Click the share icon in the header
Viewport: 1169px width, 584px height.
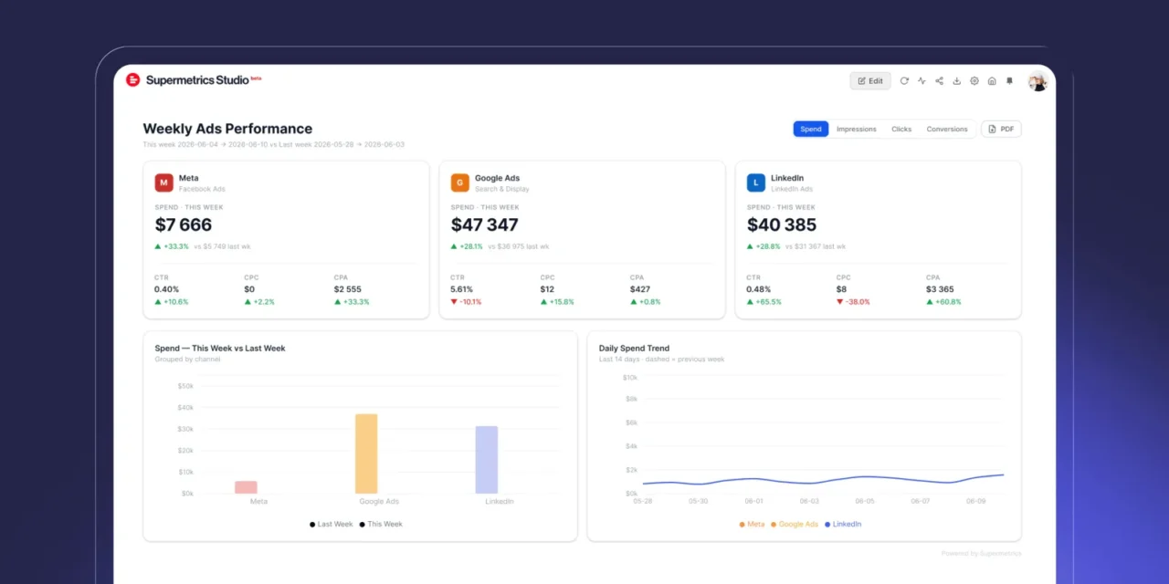pos(939,80)
